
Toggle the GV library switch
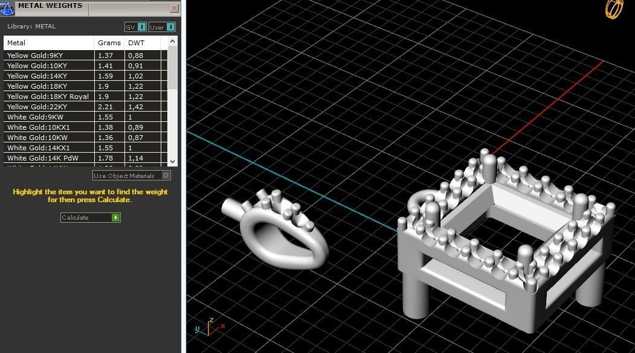pos(135,27)
